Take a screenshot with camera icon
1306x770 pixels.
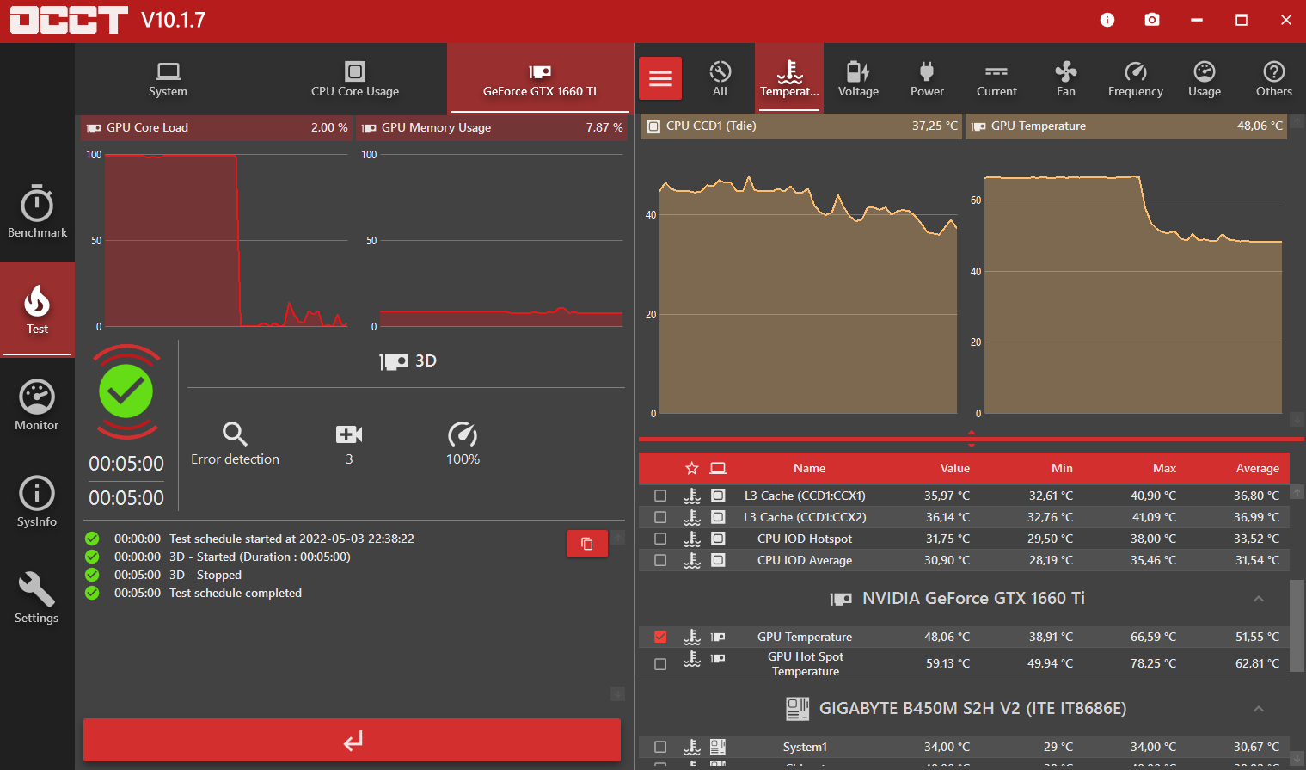click(x=1152, y=20)
